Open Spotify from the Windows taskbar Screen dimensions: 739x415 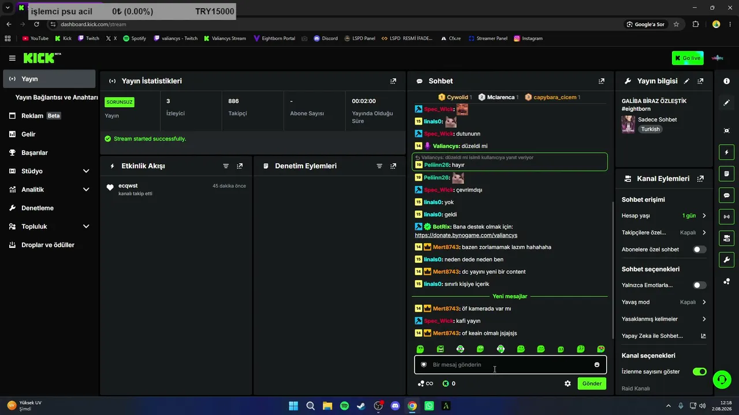pos(344,406)
